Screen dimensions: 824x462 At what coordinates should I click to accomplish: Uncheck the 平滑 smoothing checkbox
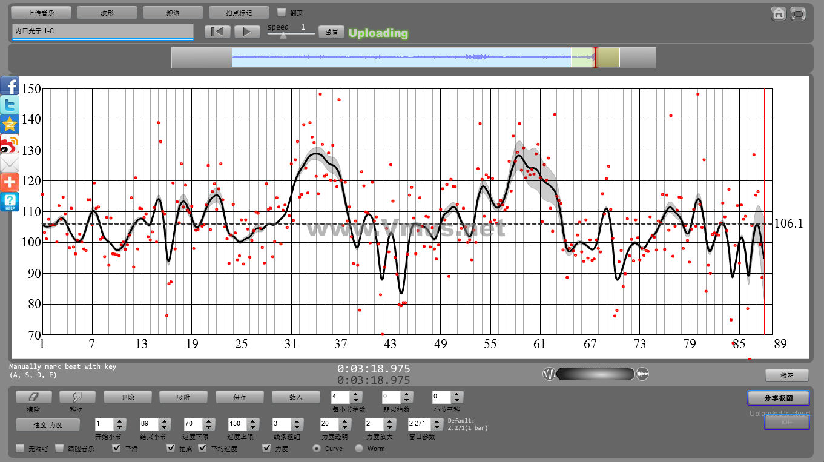coord(117,449)
